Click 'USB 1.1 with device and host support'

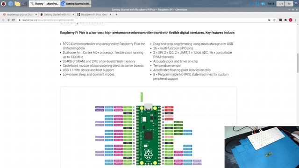[88, 70]
